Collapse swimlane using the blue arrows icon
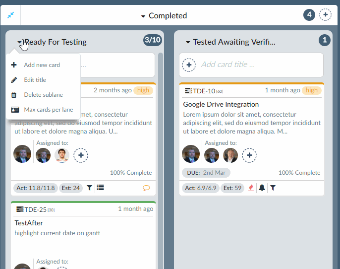Viewport: 340px width, 269px height. (x=10, y=15)
